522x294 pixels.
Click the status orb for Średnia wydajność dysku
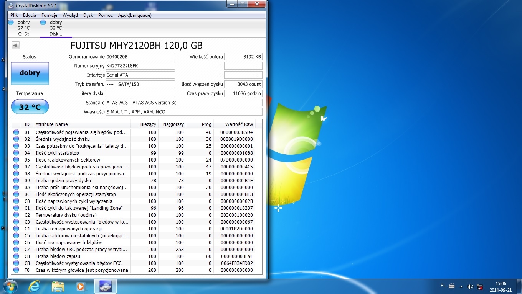[x=16, y=139]
